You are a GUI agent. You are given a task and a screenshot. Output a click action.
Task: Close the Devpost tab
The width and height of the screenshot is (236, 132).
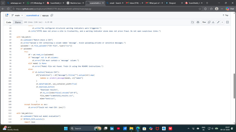182,3
